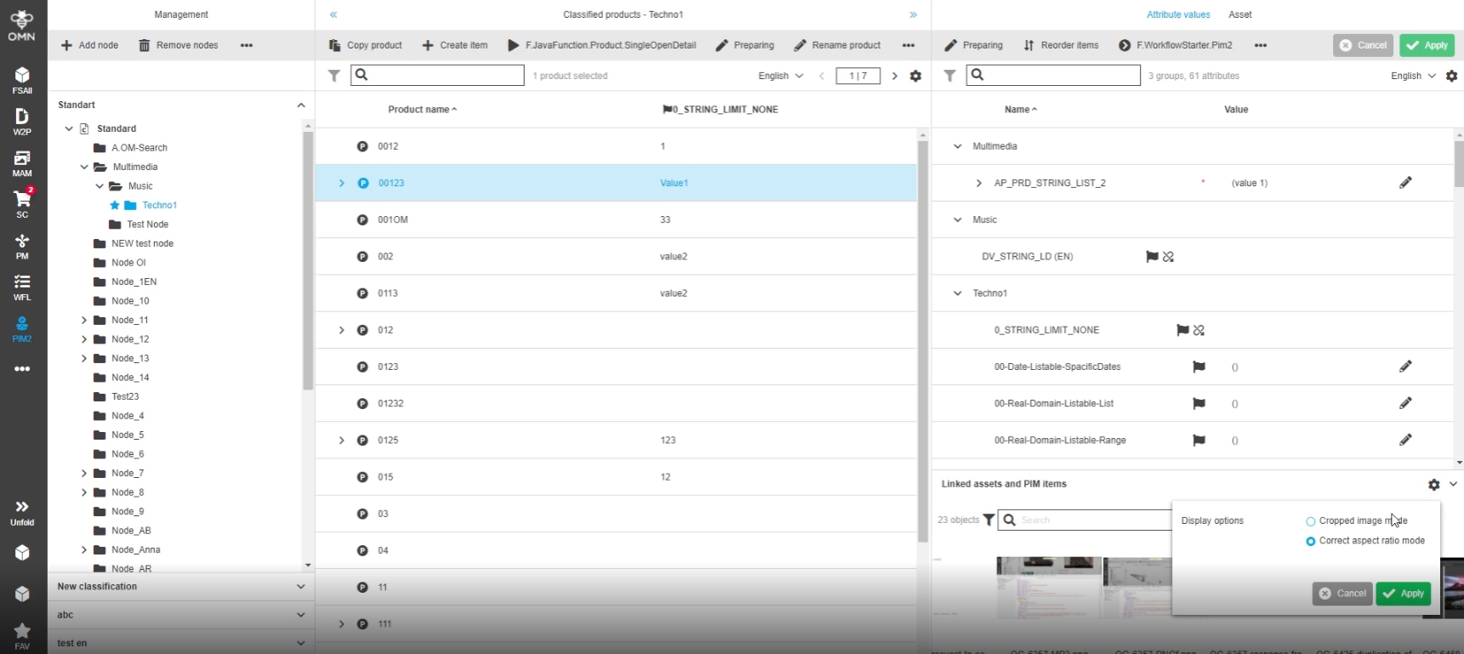The height and width of the screenshot is (654, 1464).
Task: Open filter in Classified products panel
Action: 334,76
